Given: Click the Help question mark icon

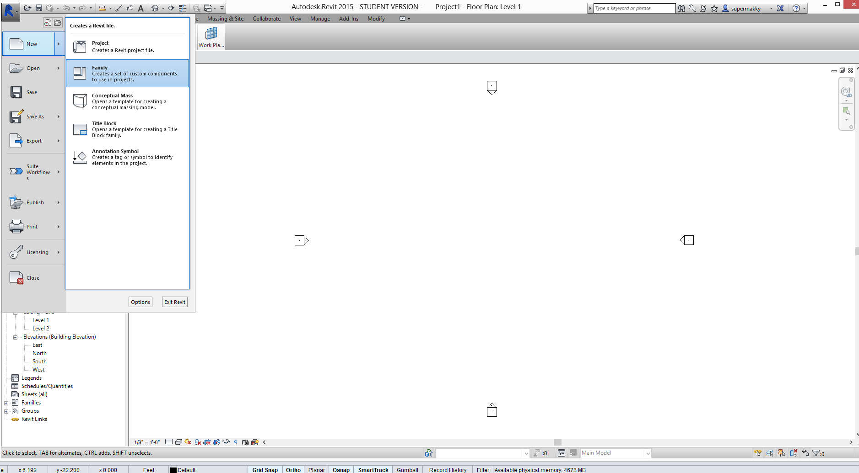Looking at the screenshot, I should click(x=796, y=8).
